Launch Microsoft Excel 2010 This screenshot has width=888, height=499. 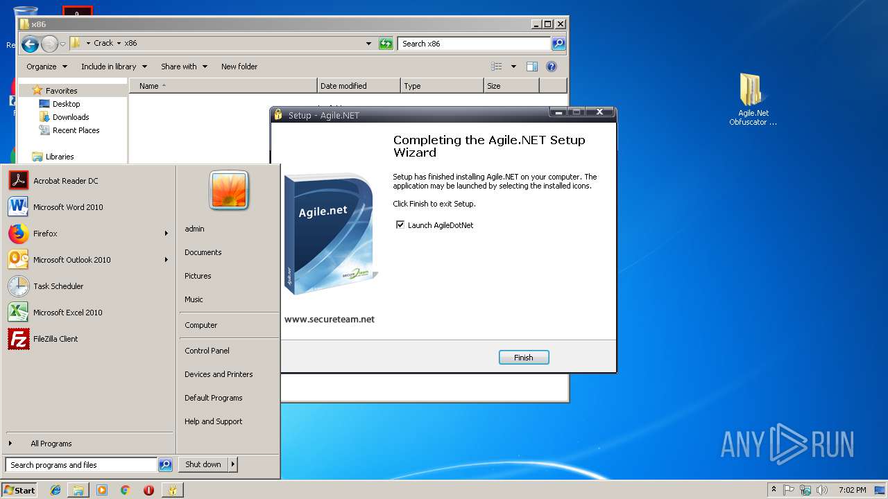88,313
